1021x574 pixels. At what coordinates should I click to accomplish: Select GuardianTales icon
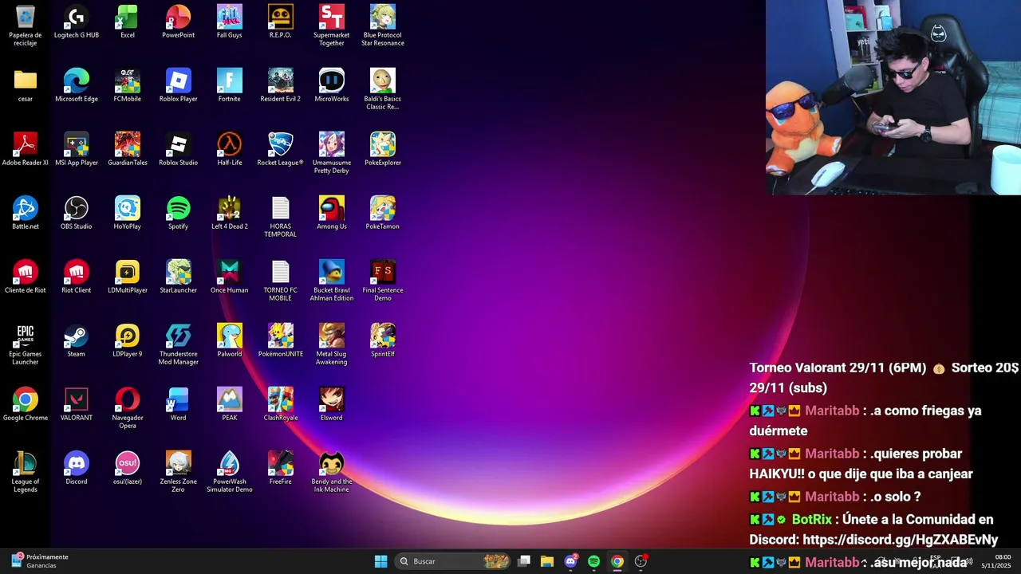128,149
